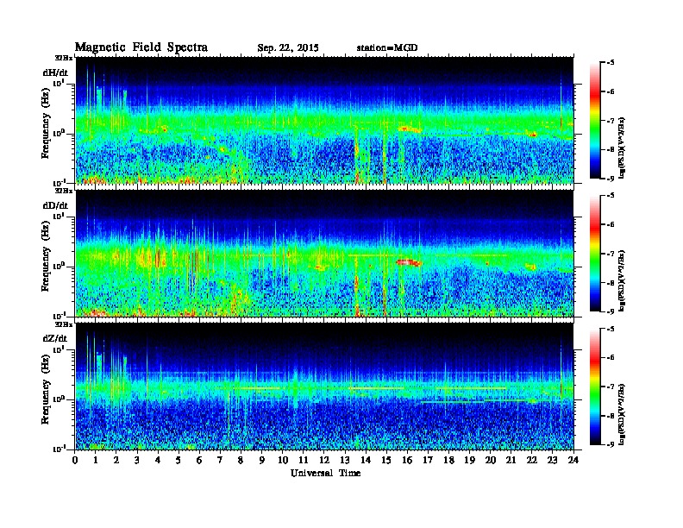683x528 pixels.
Task: Click hour "8" on the time axis
Action: (x=241, y=460)
